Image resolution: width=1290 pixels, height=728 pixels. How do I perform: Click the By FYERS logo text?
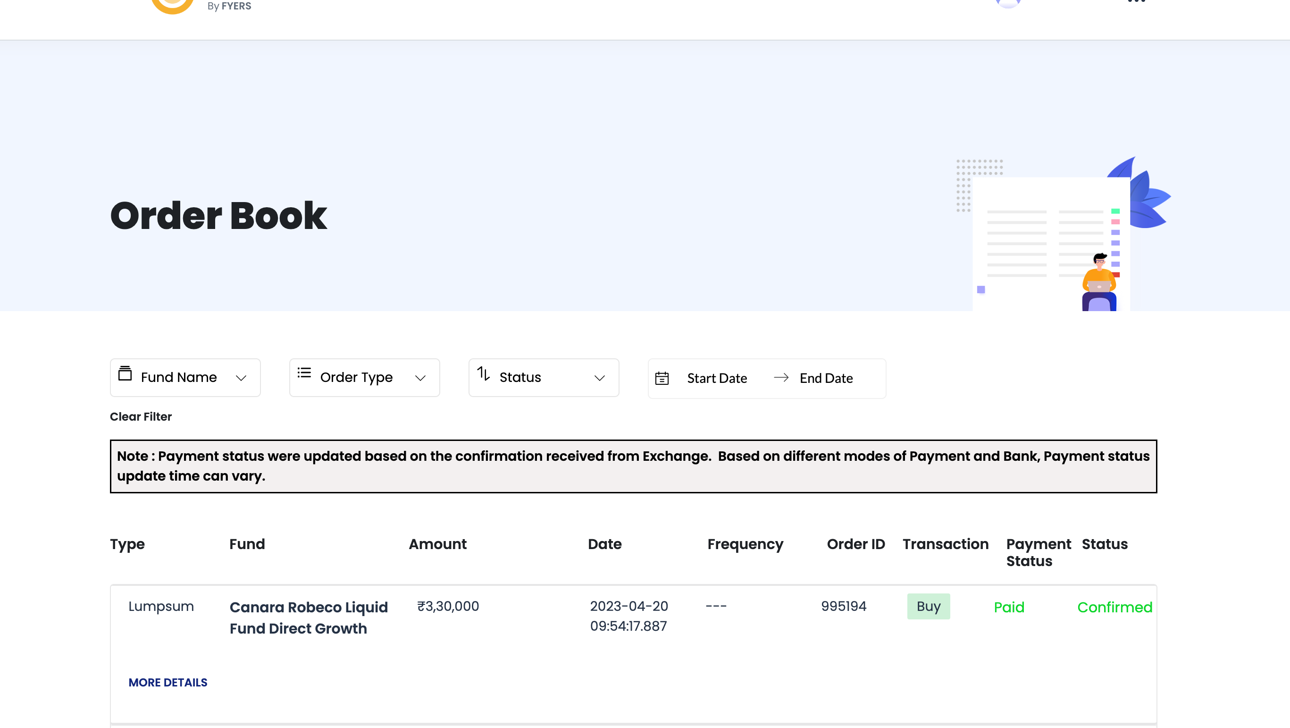click(229, 6)
